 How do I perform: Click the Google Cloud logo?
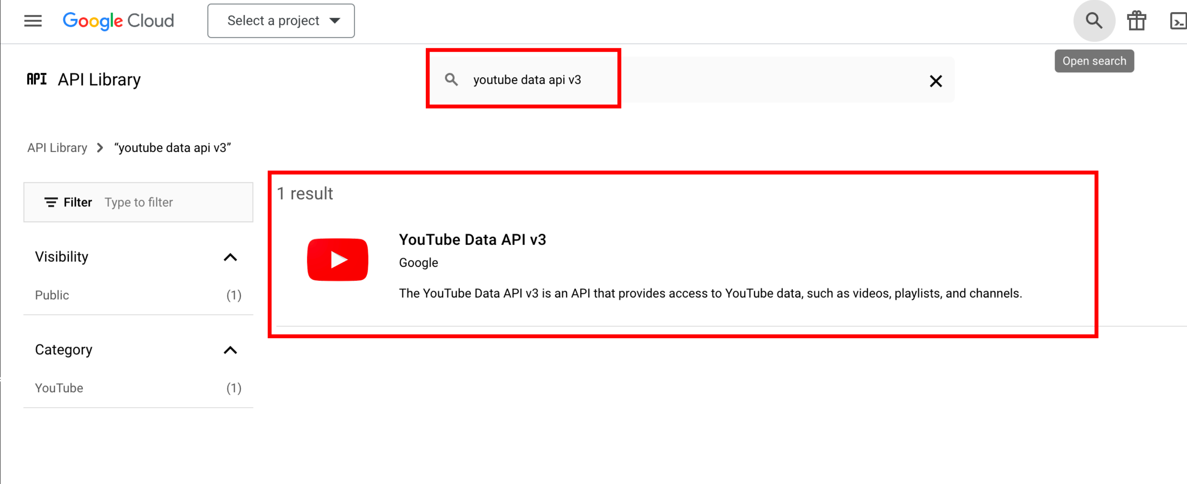point(119,21)
